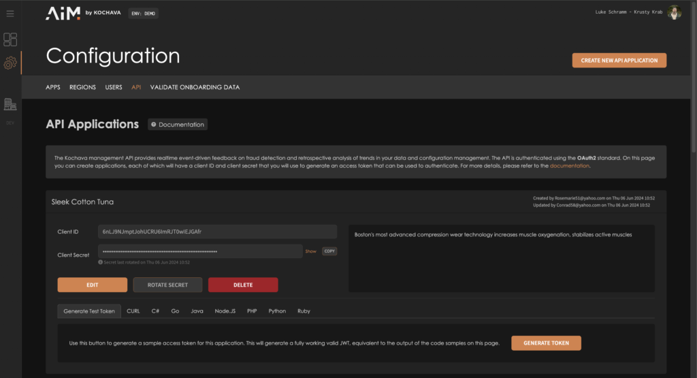Switch to the REGIONS tab
697x378 pixels.
(82, 87)
